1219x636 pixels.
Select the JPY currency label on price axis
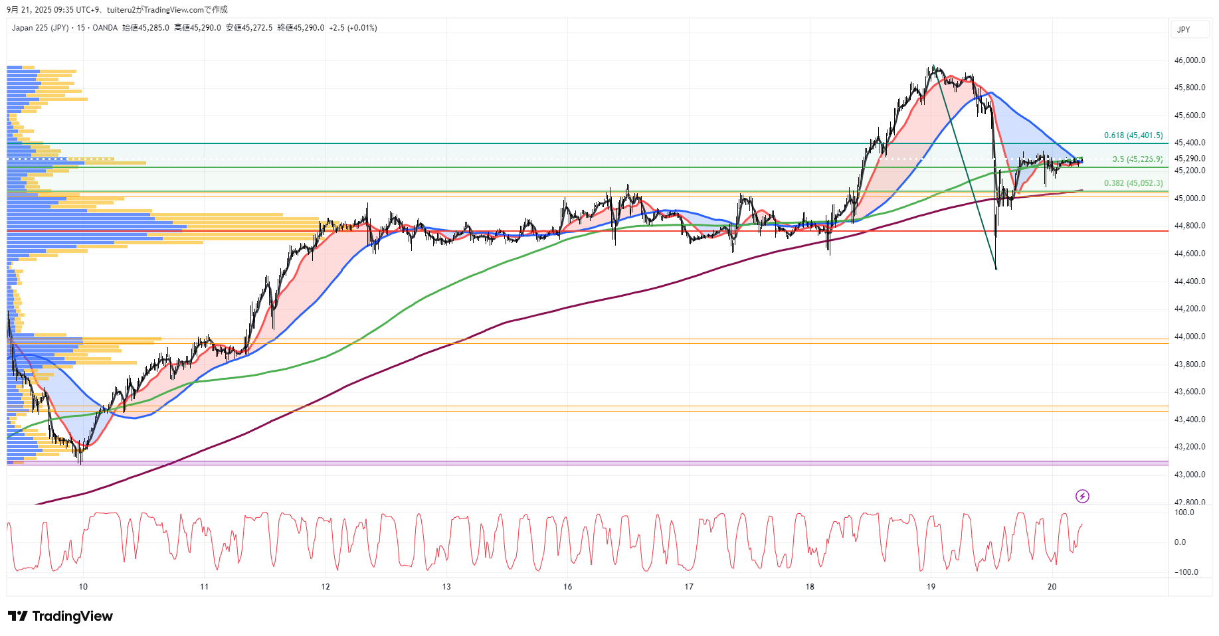(1184, 30)
